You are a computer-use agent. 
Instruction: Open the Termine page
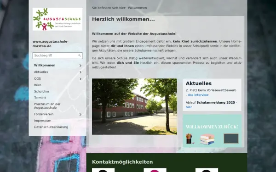coord(40,98)
